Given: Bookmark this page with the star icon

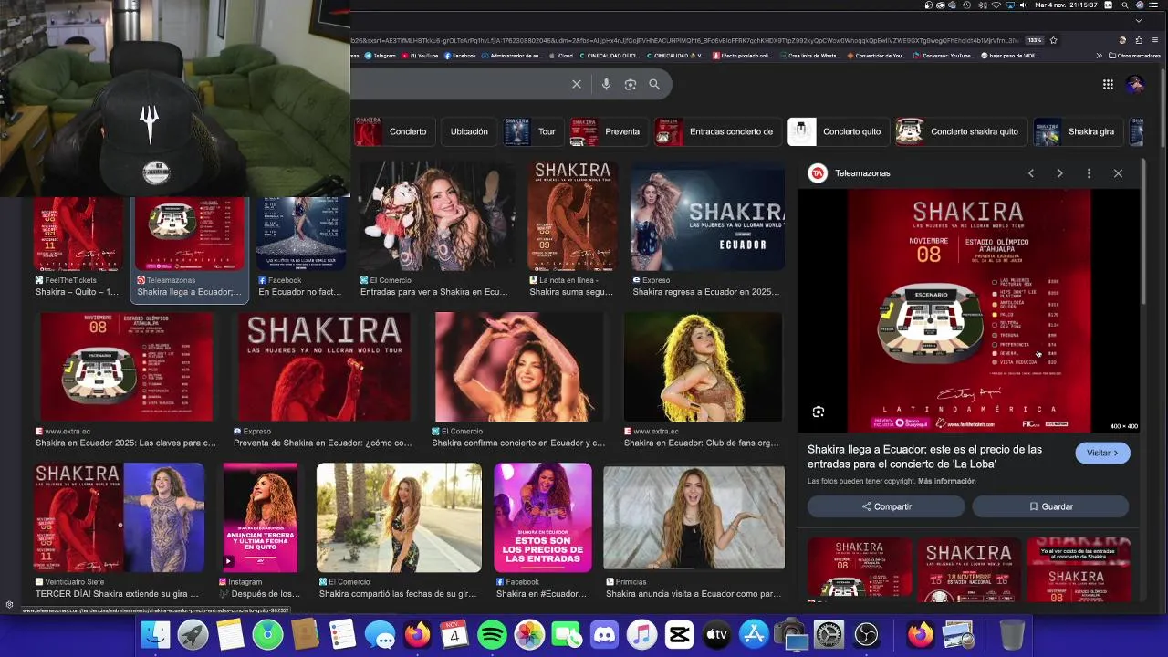Looking at the screenshot, I should [x=1054, y=40].
